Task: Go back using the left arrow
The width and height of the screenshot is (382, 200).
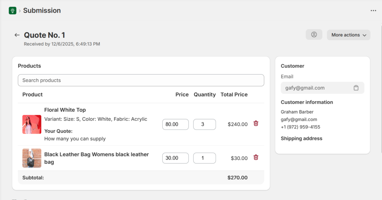Action: coord(17,35)
